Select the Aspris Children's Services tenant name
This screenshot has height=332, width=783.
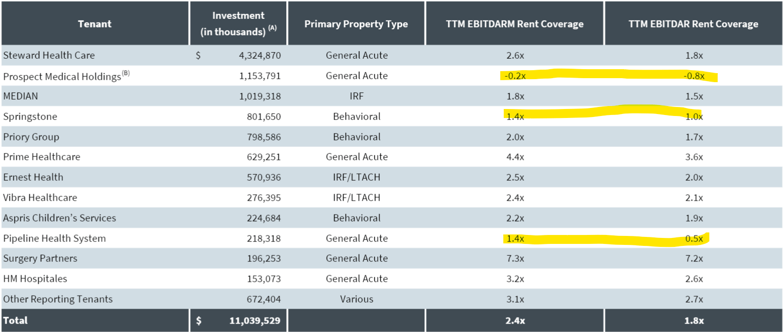pos(59,218)
